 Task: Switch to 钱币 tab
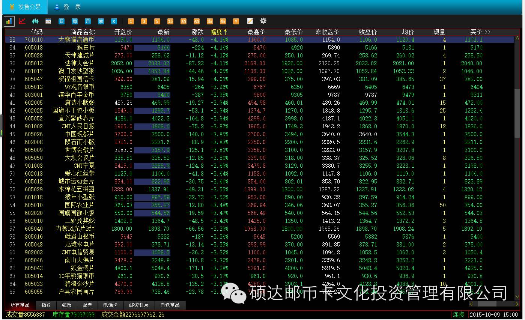(67, 305)
